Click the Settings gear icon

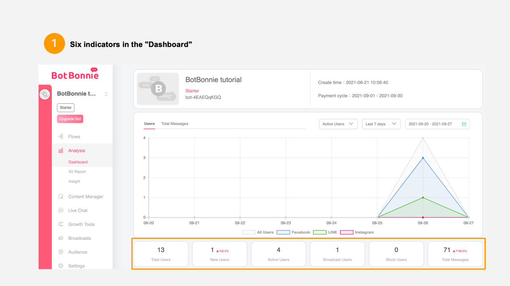[61, 266]
